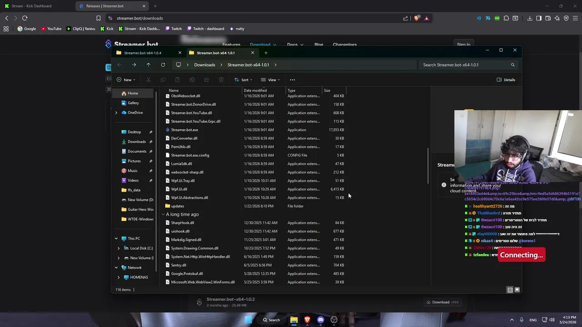
Task: Click the file list vertical scrollbar
Action: (428, 166)
